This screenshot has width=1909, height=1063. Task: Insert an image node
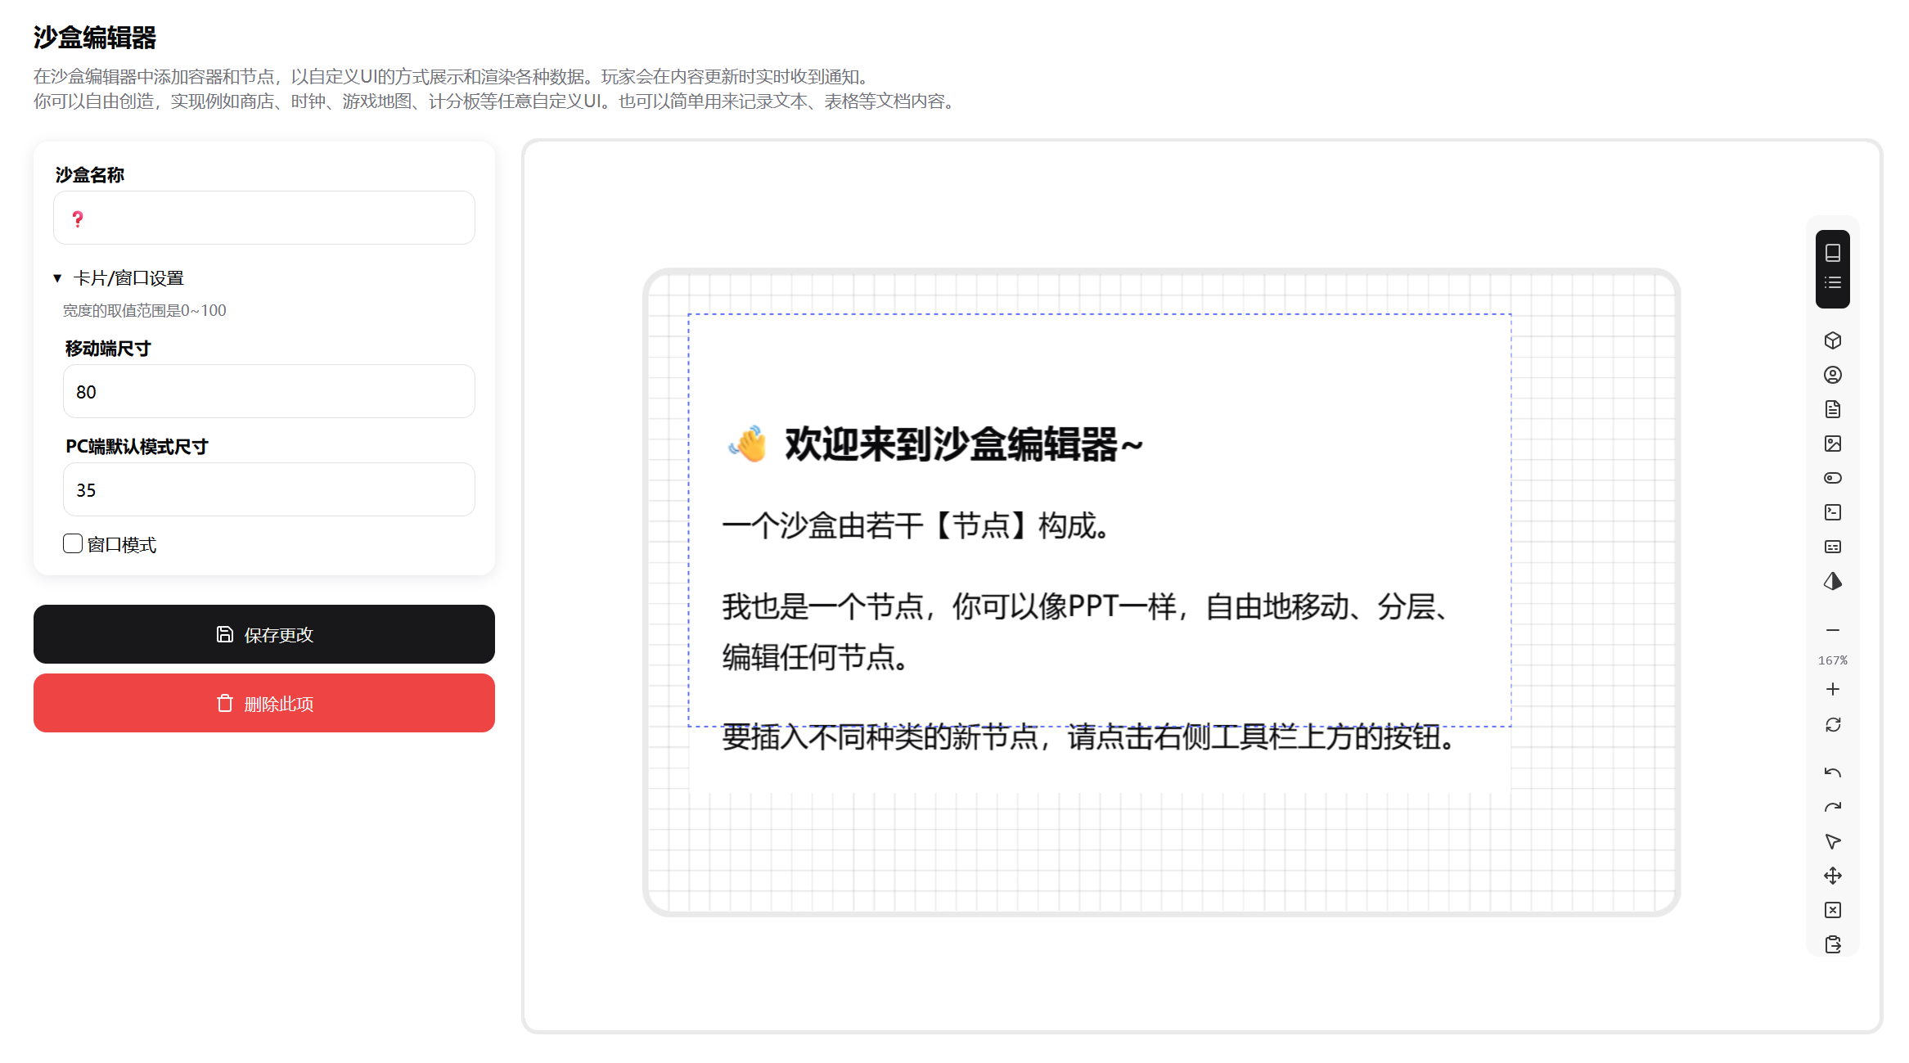[x=1832, y=444]
